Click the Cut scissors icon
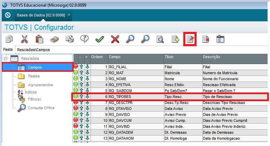 (x=24, y=39)
